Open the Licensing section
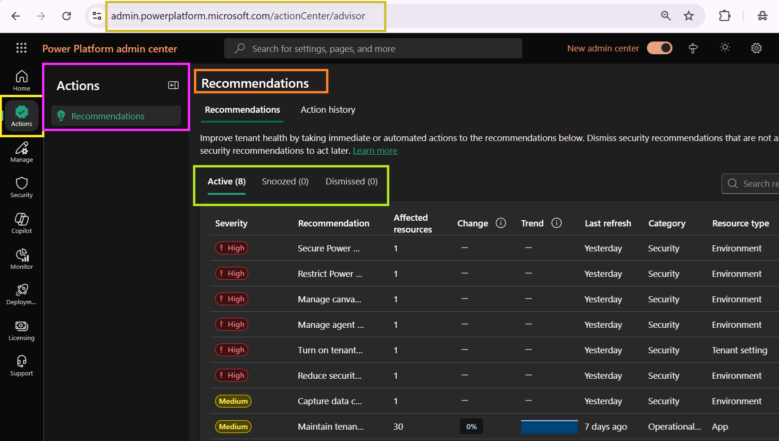This screenshot has width=779, height=441. pyautogui.click(x=21, y=330)
